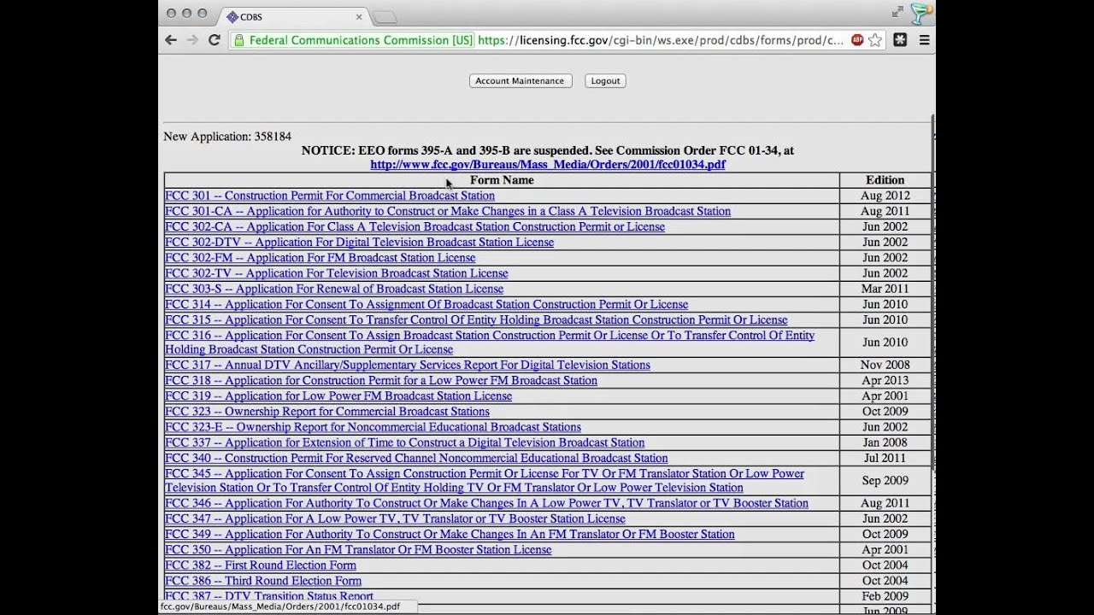1094x615 pixels.
Task: Open FCC 318 Low Power FM permit link
Action: pos(381,380)
